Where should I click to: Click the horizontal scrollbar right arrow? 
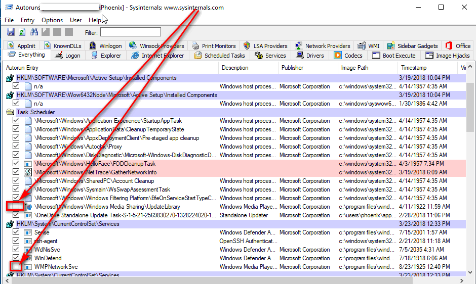click(461, 279)
